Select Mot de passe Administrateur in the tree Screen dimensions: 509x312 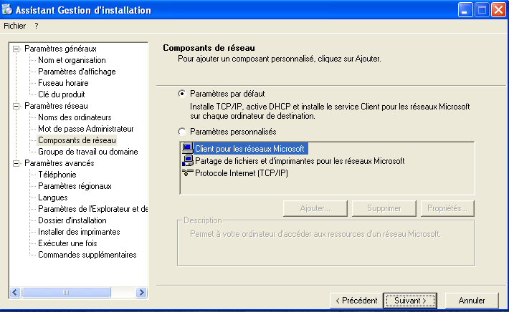point(86,129)
